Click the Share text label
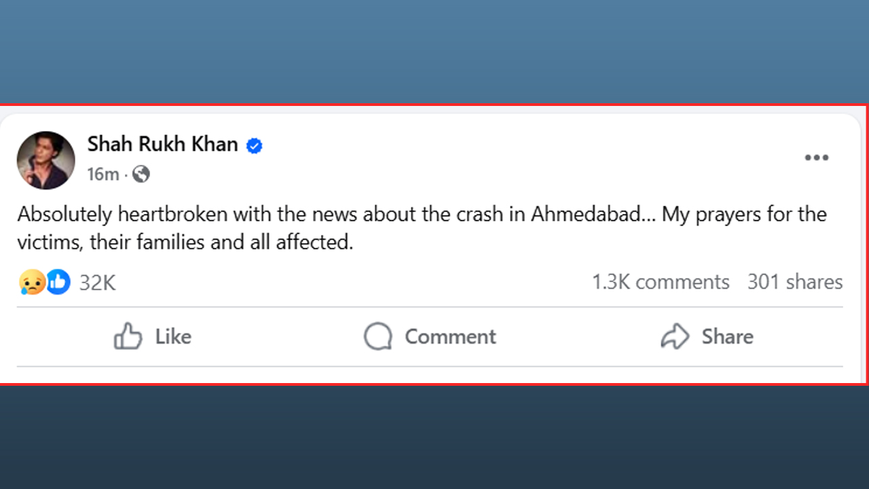The width and height of the screenshot is (869, 489). [x=727, y=336]
